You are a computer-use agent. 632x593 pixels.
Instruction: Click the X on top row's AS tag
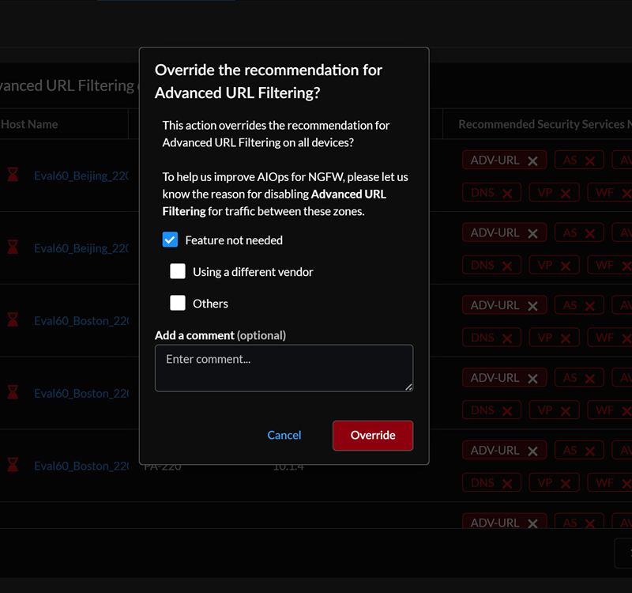tap(591, 161)
